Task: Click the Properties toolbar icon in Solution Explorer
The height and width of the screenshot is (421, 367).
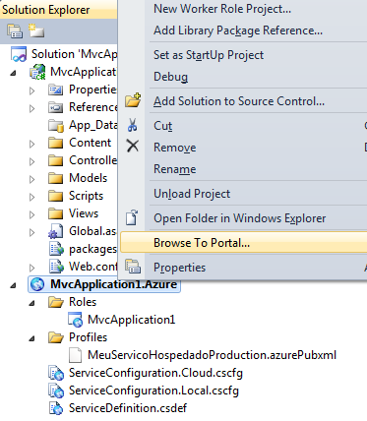Action: point(15,31)
